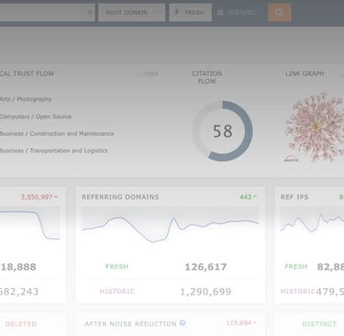Select the FRESH index option
The image size is (344, 336).
(x=190, y=13)
